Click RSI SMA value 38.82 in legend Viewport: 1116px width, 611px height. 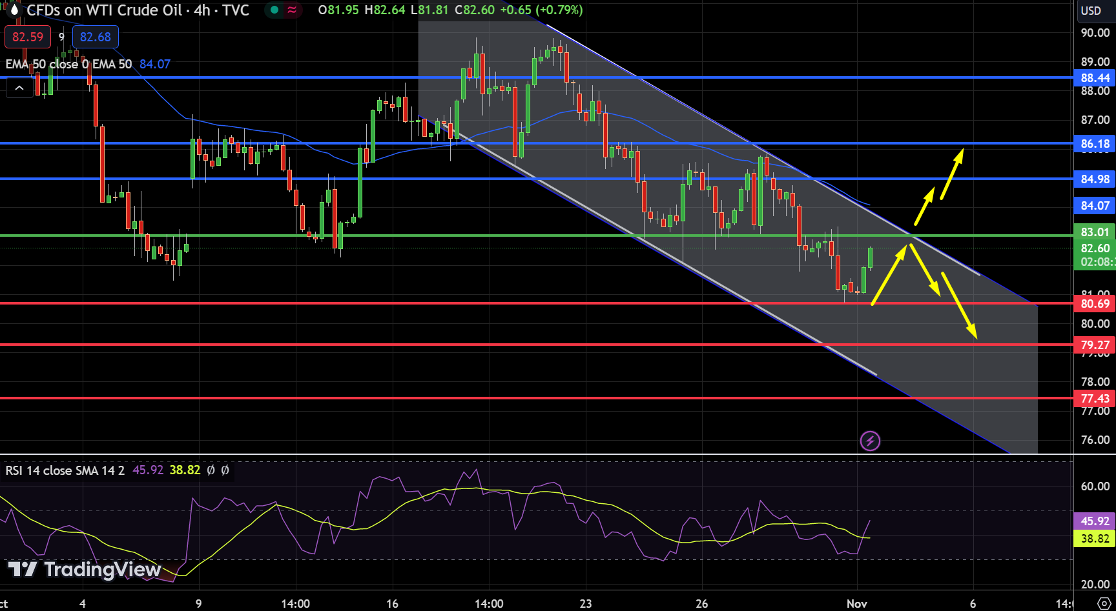(x=185, y=470)
